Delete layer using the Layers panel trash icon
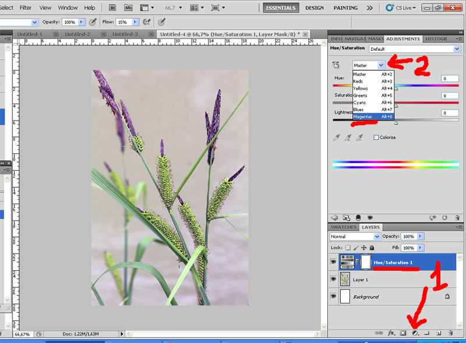 pos(451,333)
